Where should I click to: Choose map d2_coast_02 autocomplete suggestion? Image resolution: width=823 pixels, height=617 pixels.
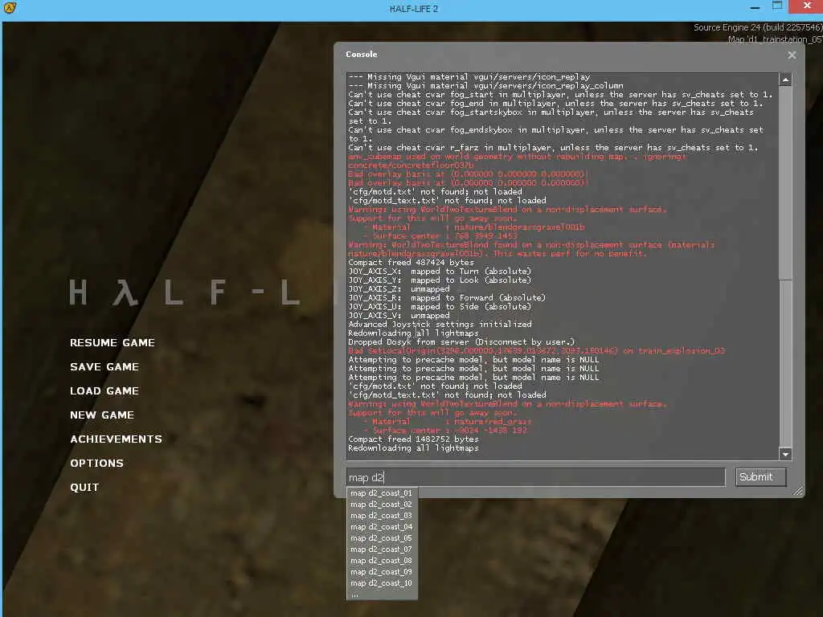click(382, 505)
